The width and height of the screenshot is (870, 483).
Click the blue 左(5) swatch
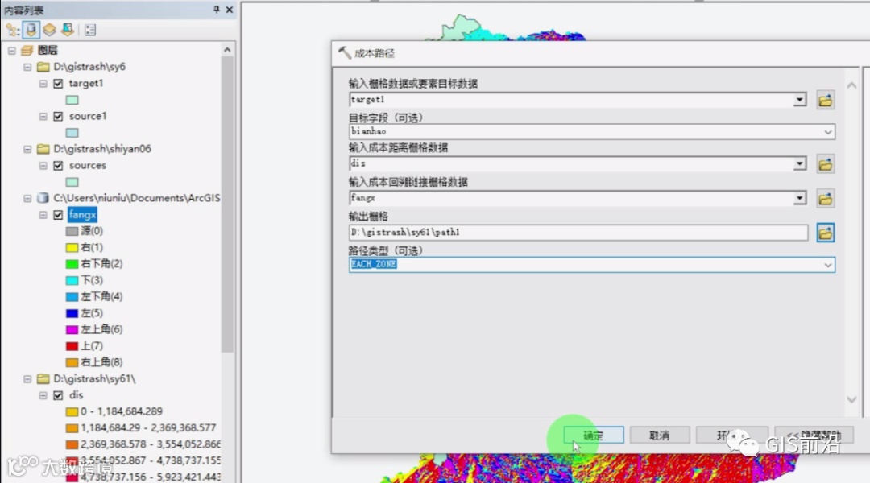pyautogui.click(x=72, y=313)
